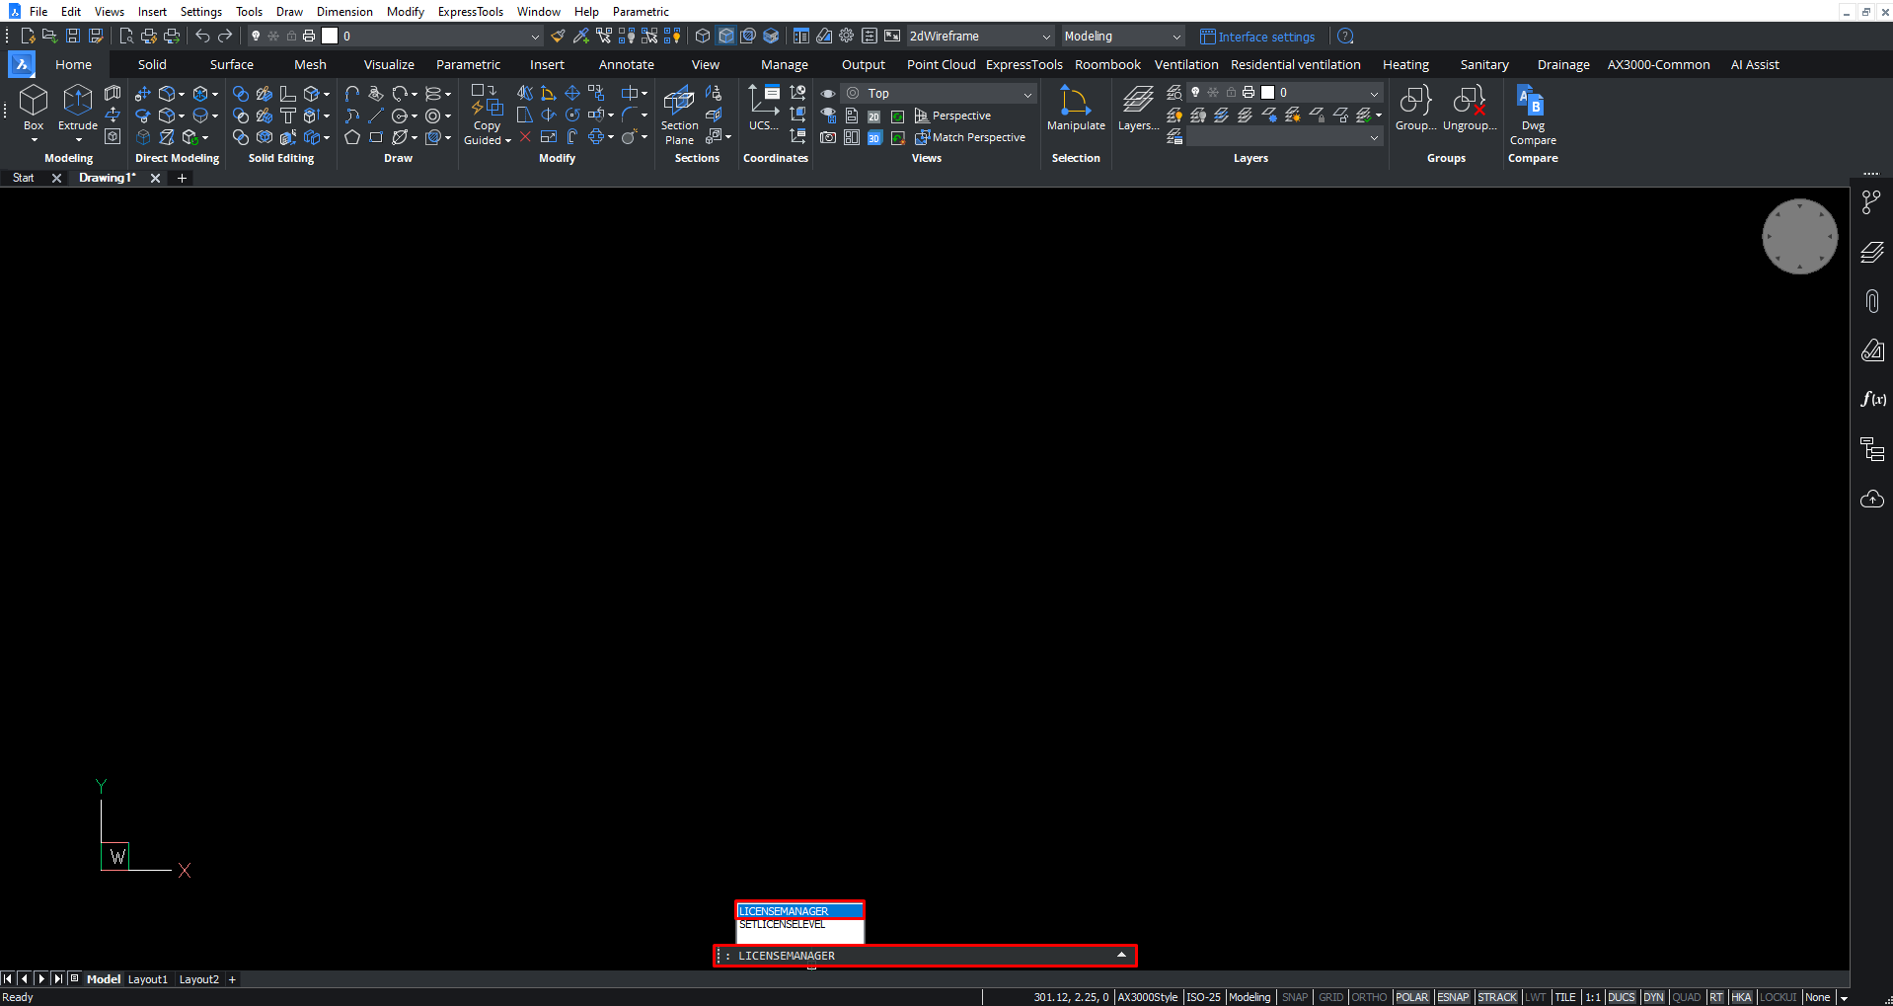Select SETLICENSELEVEL autocomplete suggestion
1893x1006 pixels.
tap(800, 924)
